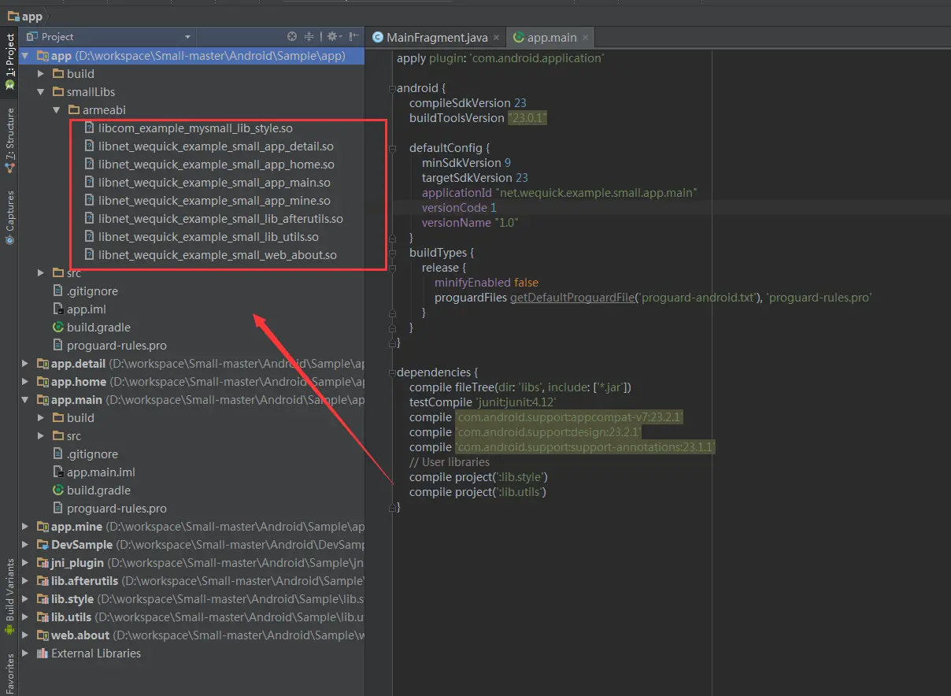The height and width of the screenshot is (696, 951).
Task: Expand External Libraries node
Action: click(25, 653)
